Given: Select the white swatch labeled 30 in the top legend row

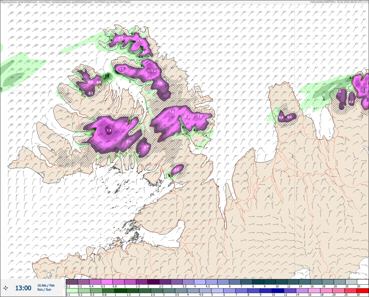Looking at the screenshot, I should (363, 282).
